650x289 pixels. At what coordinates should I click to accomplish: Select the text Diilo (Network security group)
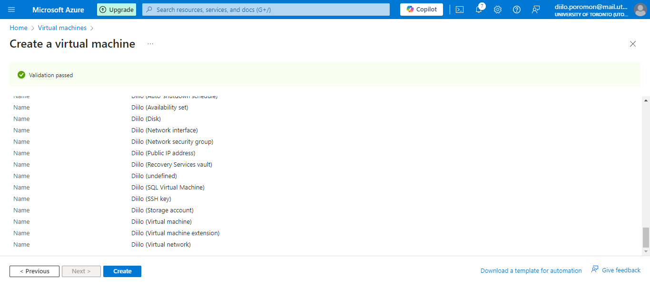coord(172,142)
